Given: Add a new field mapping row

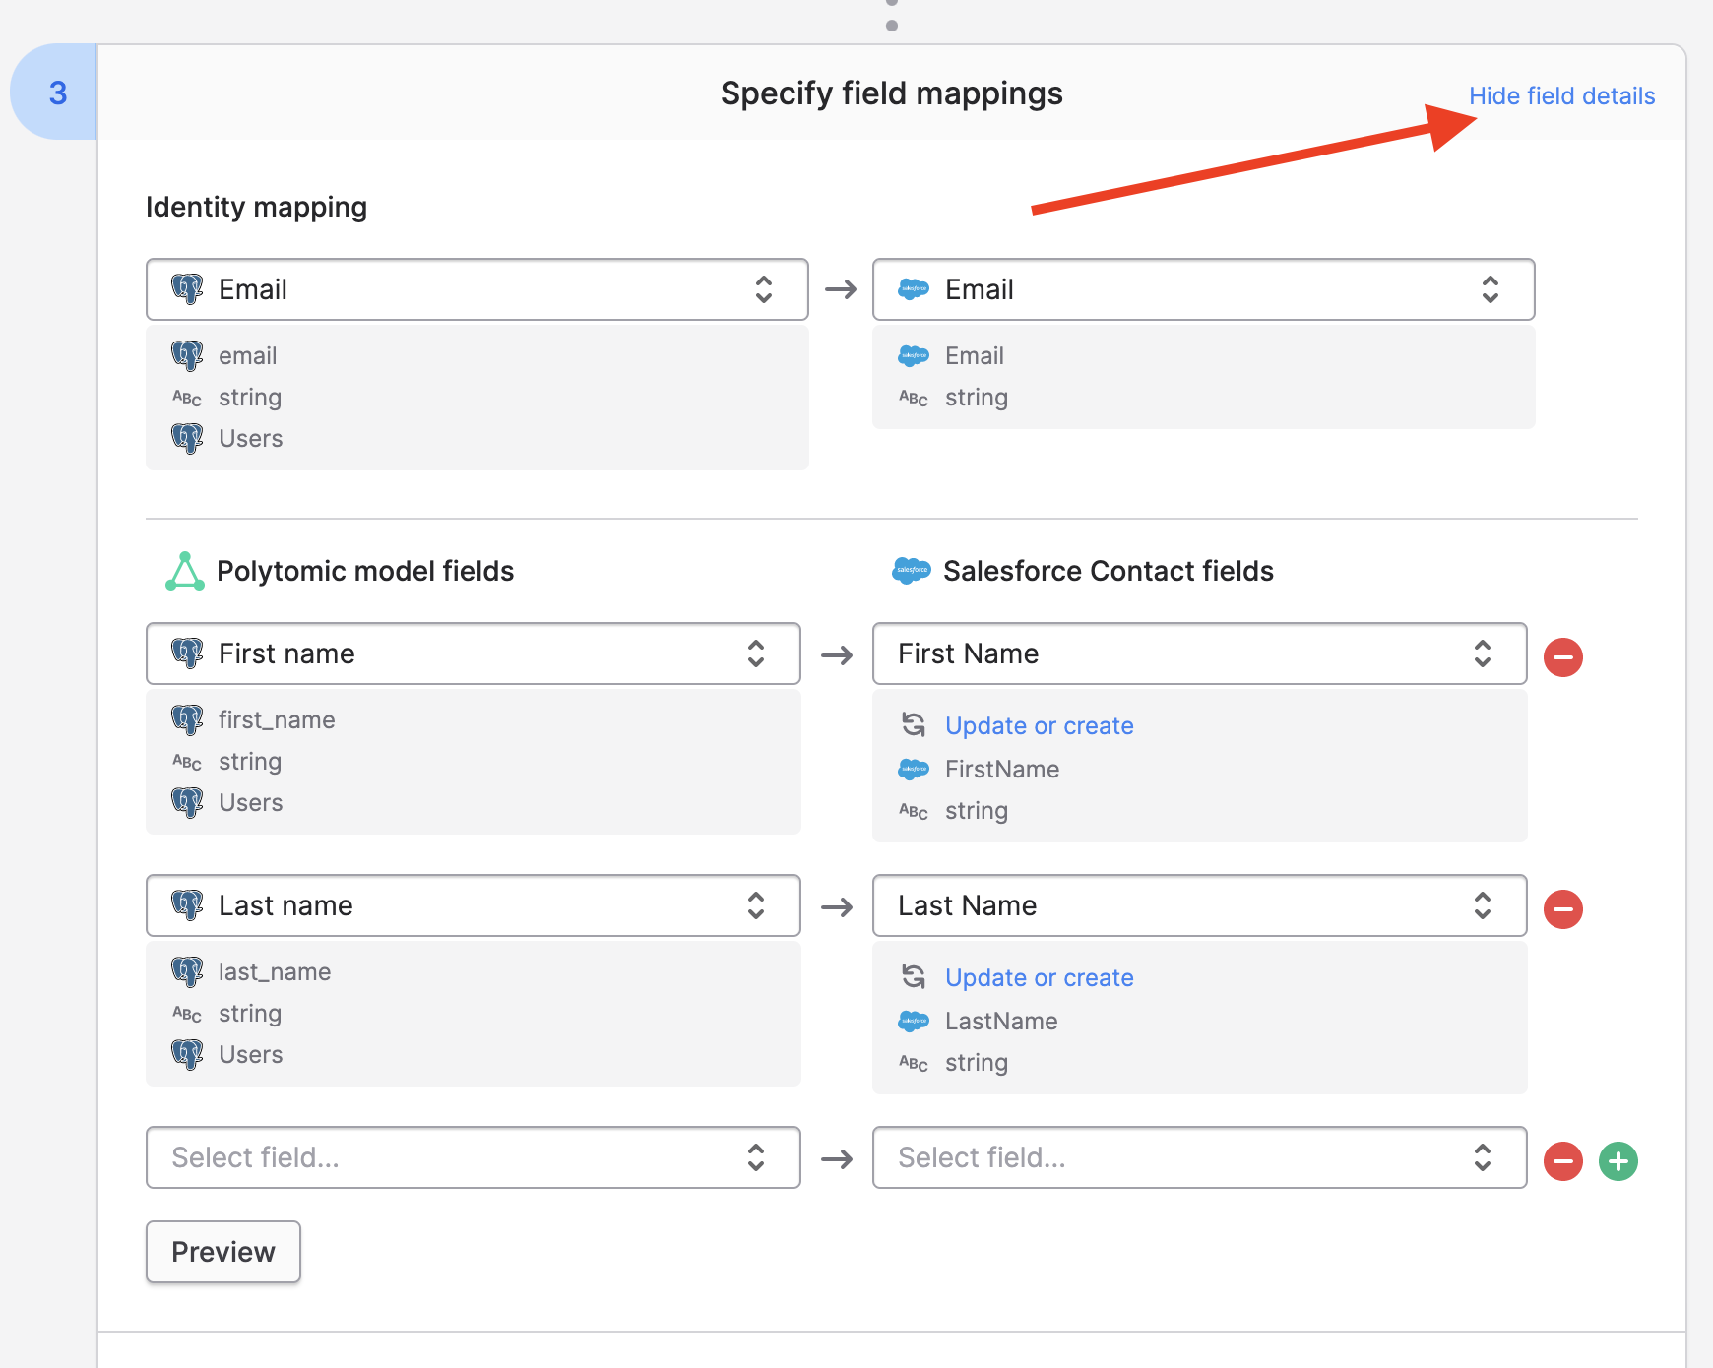Looking at the screenshot, I should point(1618,1160).
